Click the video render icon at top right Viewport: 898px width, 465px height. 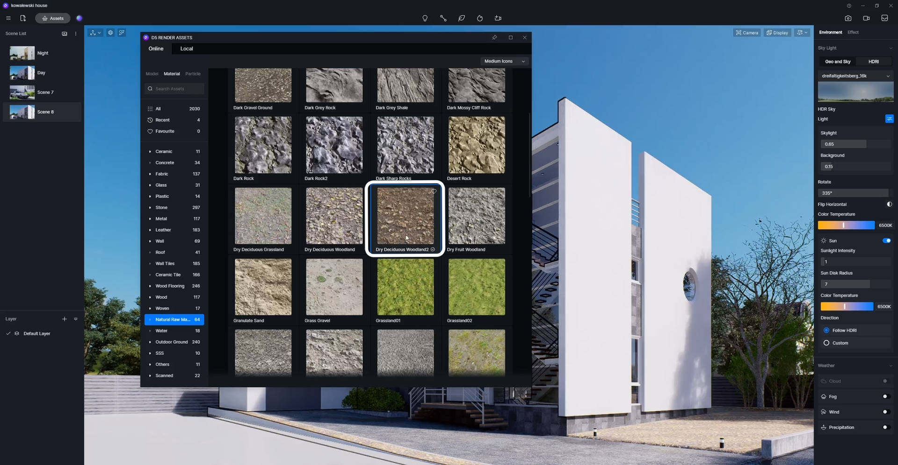pyautogui.click(x=866, y=18)
